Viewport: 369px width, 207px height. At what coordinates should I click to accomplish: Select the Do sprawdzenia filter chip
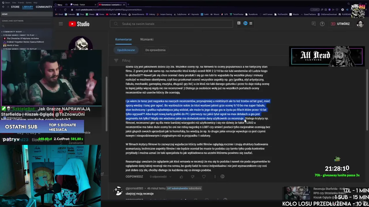[155, 50]
